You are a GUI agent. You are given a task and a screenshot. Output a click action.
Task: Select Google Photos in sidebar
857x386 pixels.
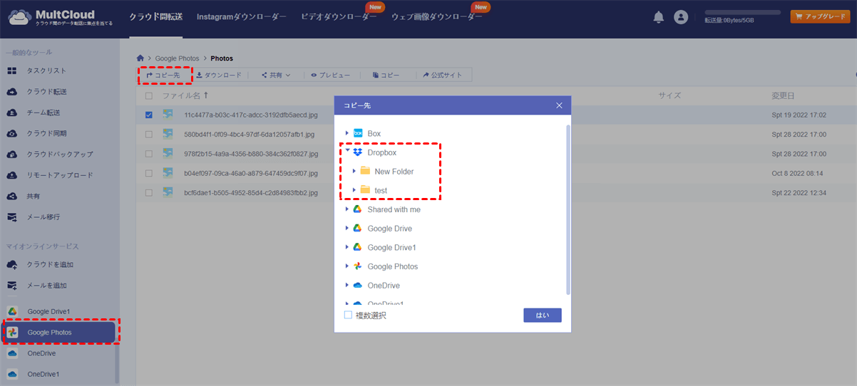(x=58, y=333)
